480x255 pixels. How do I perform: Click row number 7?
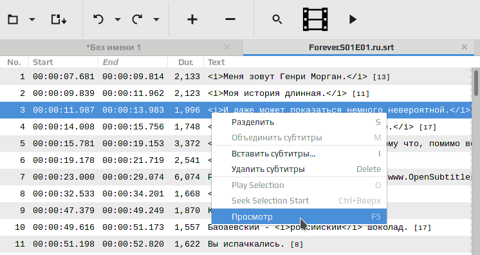click(x=22, y=177)
